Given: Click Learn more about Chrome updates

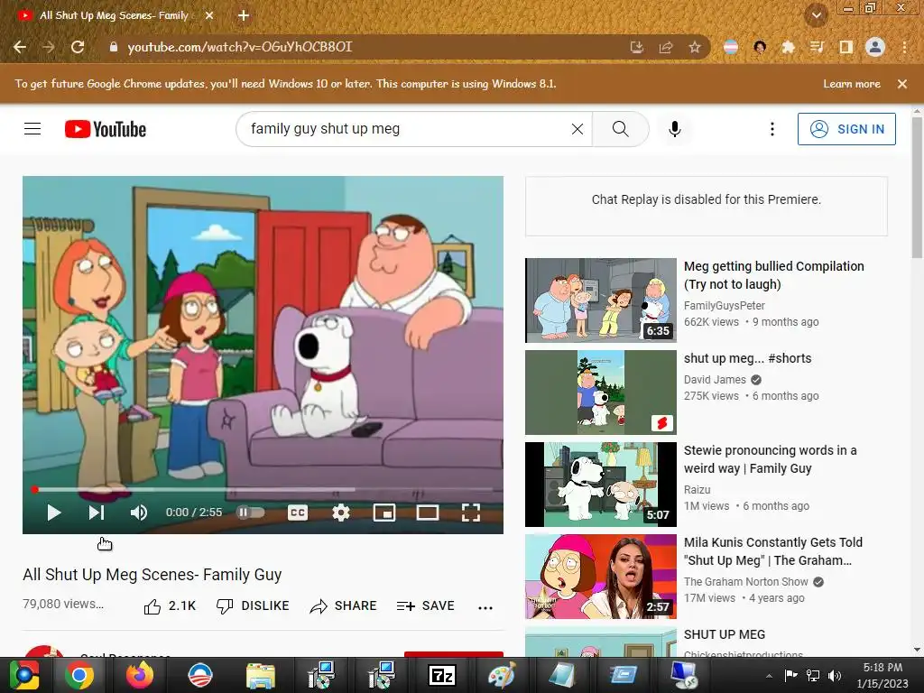Looking at the screenshot, I should pos(852,84).
